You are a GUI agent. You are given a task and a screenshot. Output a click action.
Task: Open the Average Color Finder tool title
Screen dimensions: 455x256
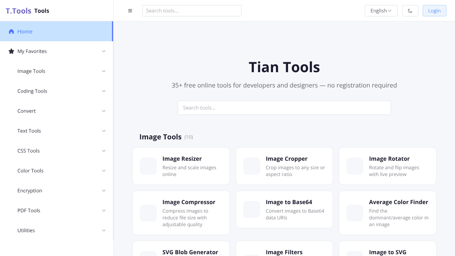point(398,202)
